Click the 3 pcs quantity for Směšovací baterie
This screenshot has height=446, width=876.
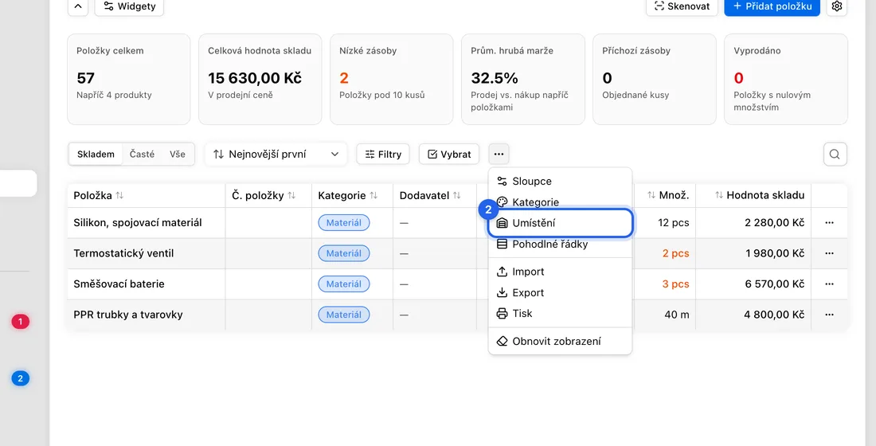click(x=675, y=284)
